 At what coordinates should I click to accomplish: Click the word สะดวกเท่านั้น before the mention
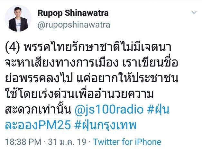38,110
